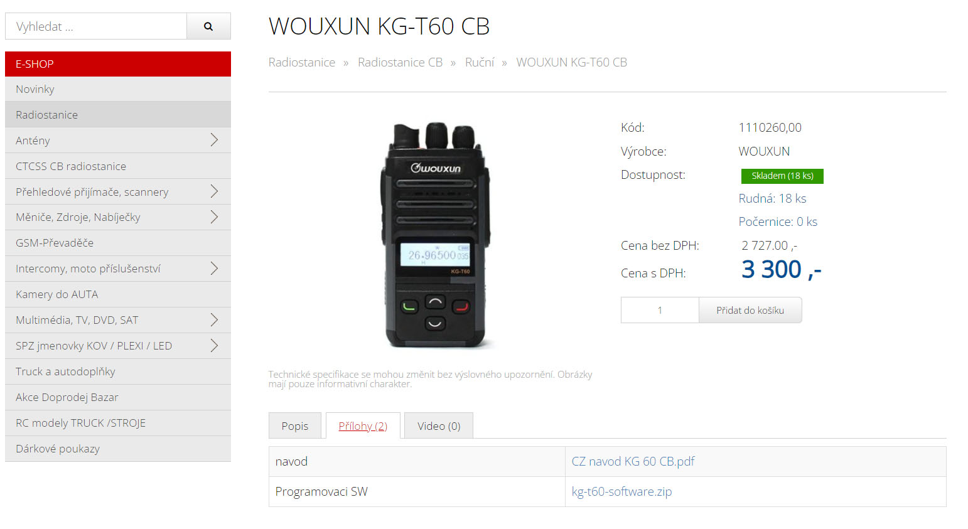Screen dimensions: 968x529
Task: Expand the Měniče, Zdroje, Nabíječky chevron
Action: [x=214, y=217]
